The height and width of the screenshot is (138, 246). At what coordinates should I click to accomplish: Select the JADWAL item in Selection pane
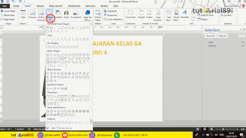coord(212,46)
